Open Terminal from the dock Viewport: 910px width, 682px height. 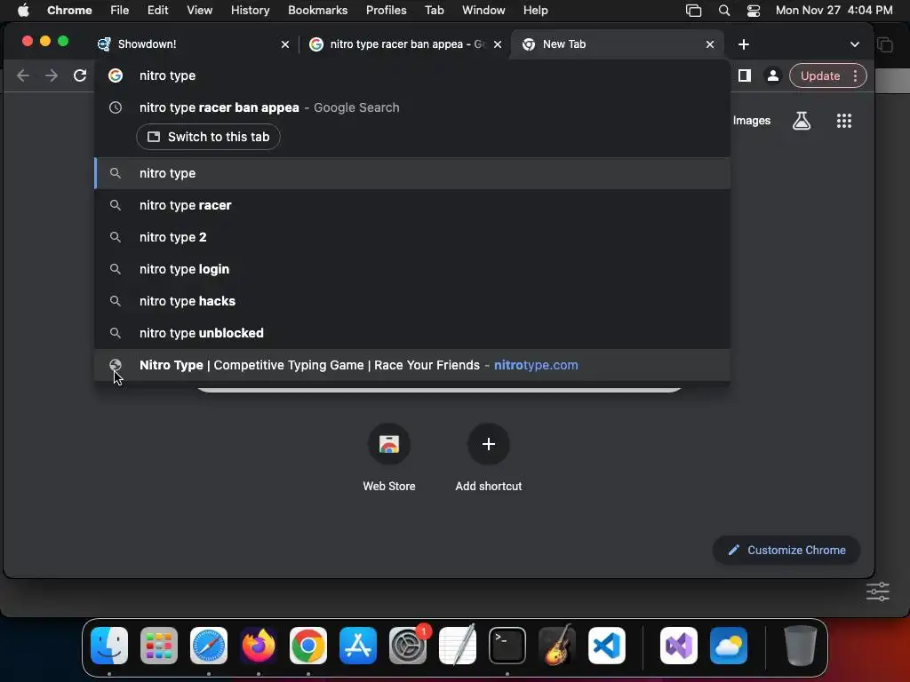pyautogui.click(x=507, y=646)
